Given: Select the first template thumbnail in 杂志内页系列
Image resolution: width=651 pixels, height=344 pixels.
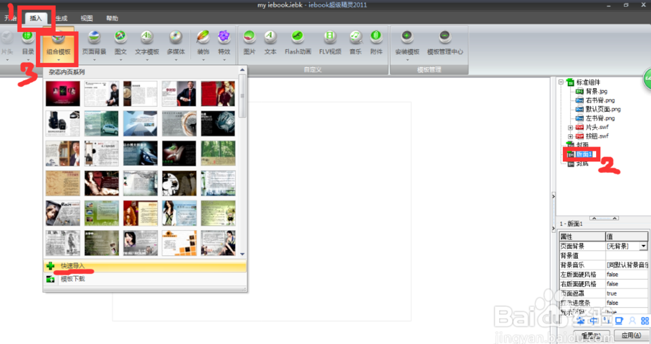Looking at the screenshot, I should pos(62,94).
